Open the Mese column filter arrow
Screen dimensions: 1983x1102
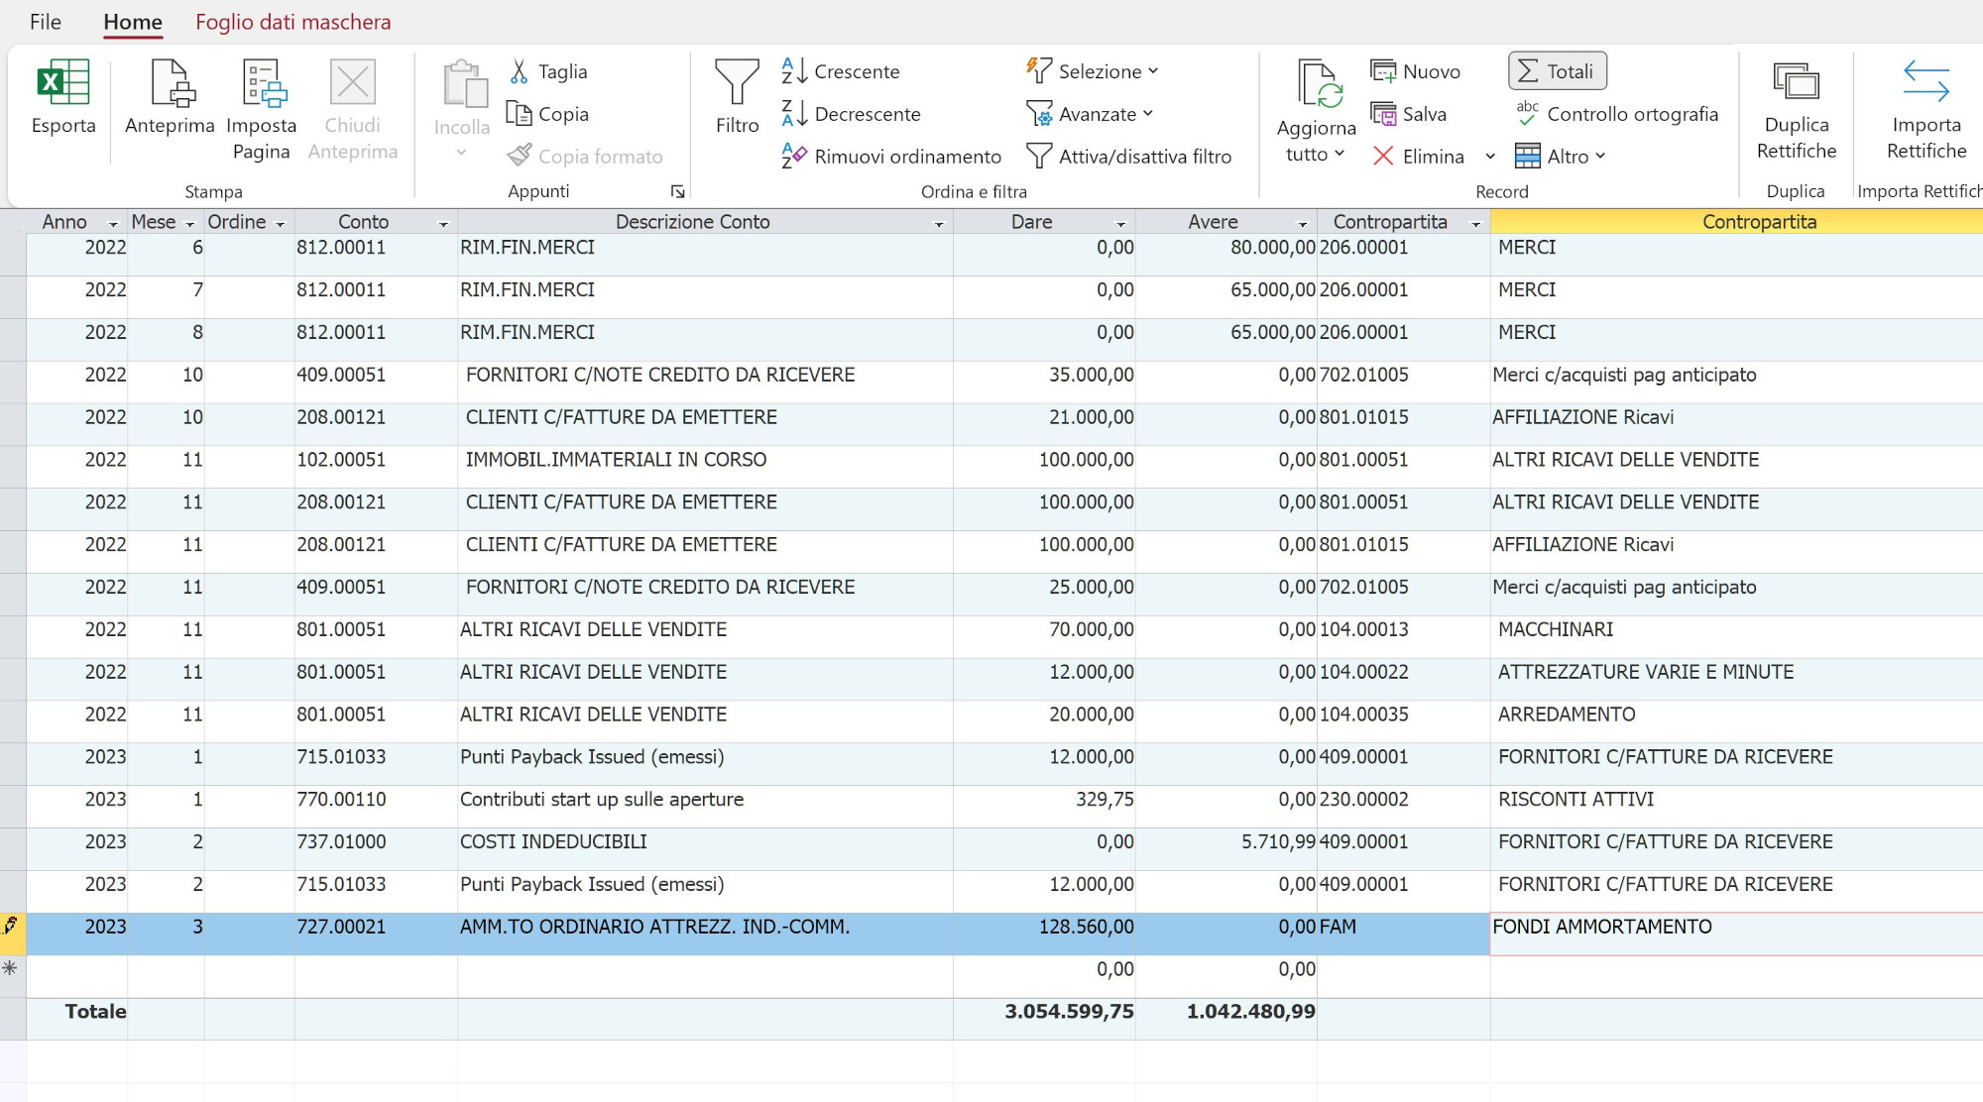click(x=189, y=224)
